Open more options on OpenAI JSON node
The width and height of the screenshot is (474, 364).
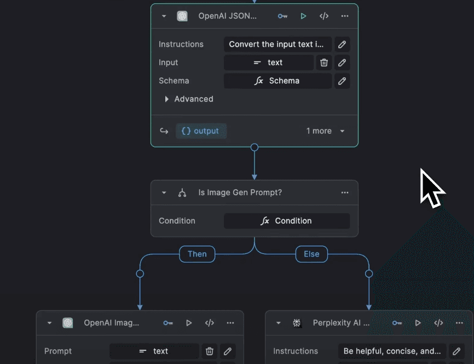tap(345, 16)
